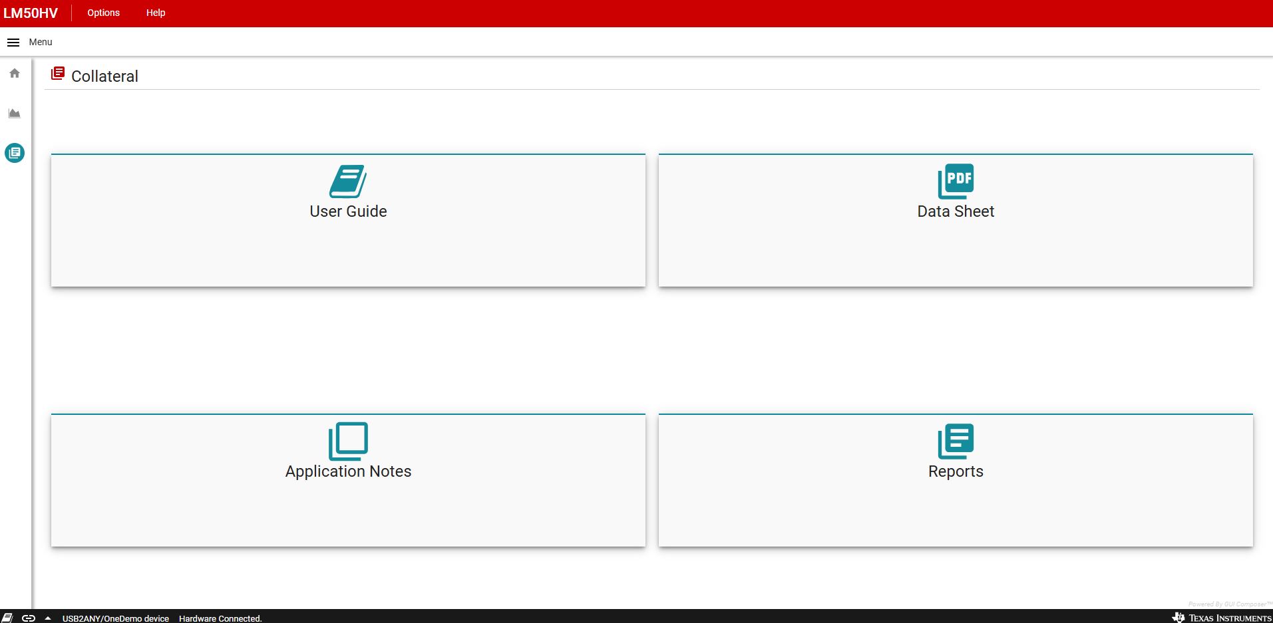Click the User Guide book icon
The image size is (1273, 623).
click(x=348, y=181)
